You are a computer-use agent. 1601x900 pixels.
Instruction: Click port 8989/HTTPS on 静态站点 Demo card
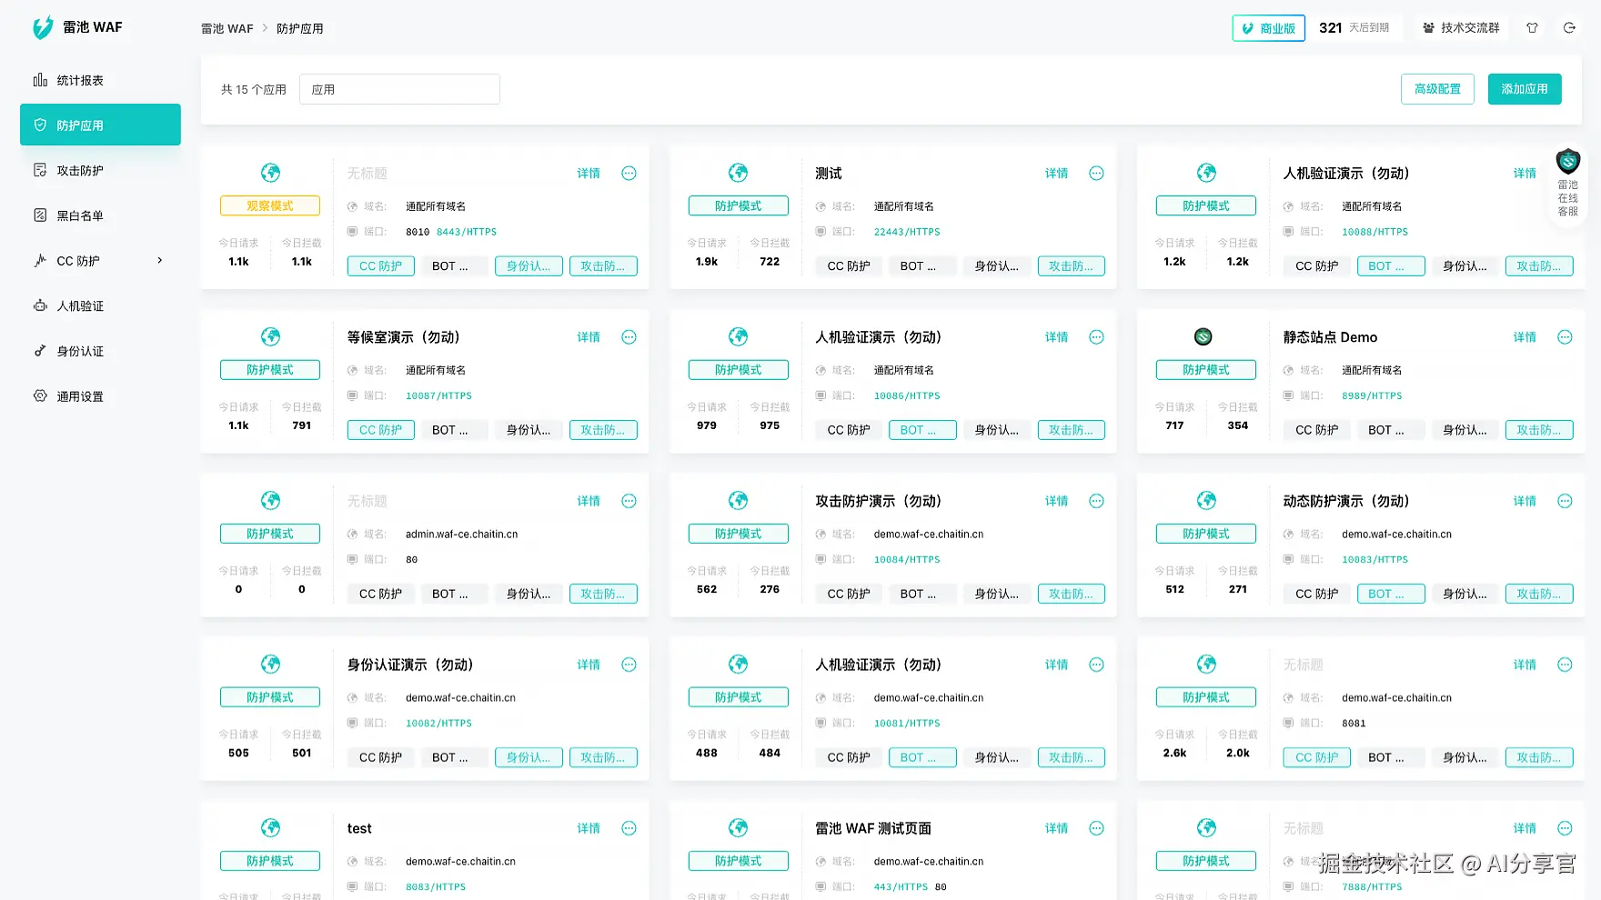point(1372,395)
